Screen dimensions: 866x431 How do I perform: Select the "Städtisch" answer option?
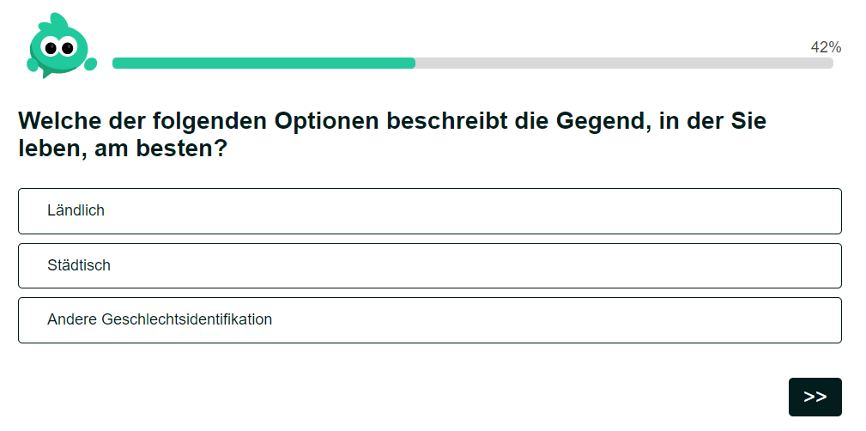tap(430, 266)
